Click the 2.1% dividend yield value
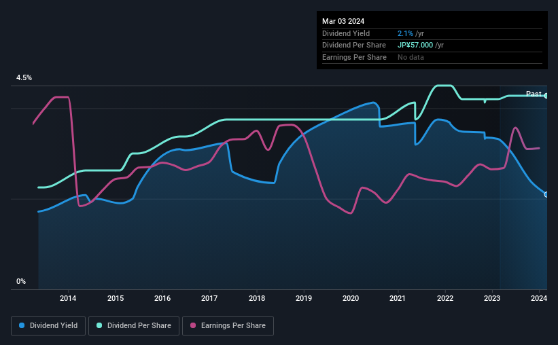Image resolution: width=558 pixels, height=345 pixels. (x=405, y=33)
